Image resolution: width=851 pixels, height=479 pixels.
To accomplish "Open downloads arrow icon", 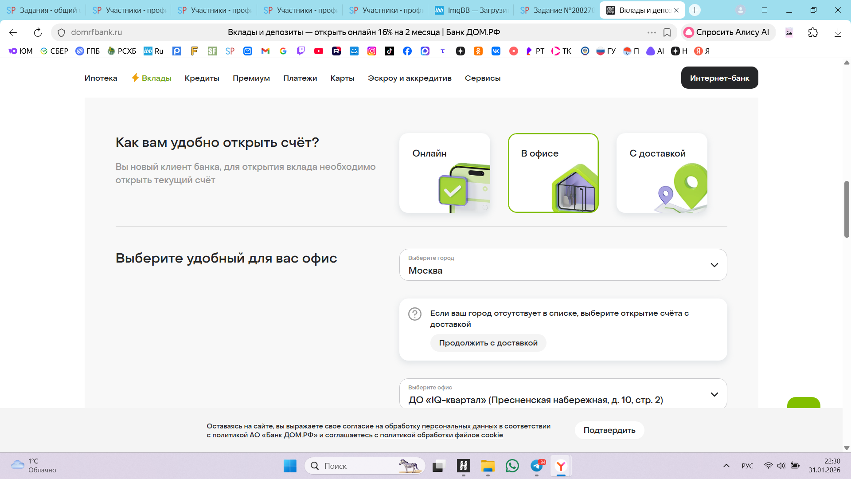I will (x=837, y=32).
